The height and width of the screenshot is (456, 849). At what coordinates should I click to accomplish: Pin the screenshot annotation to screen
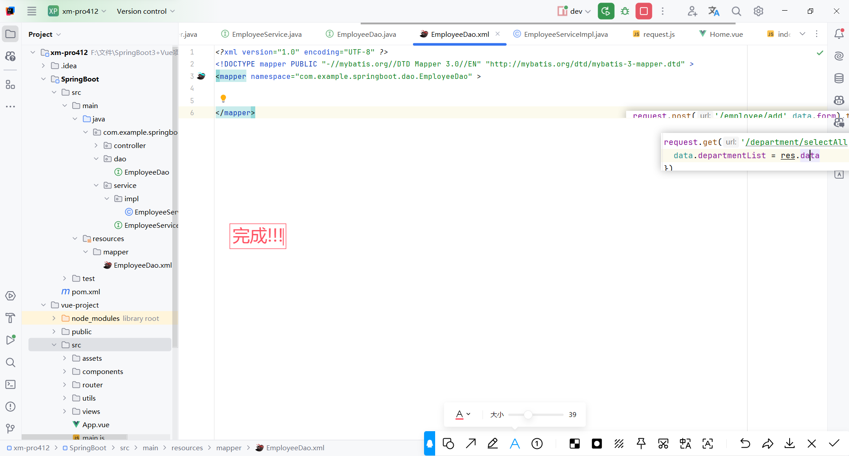coord(641,443)
